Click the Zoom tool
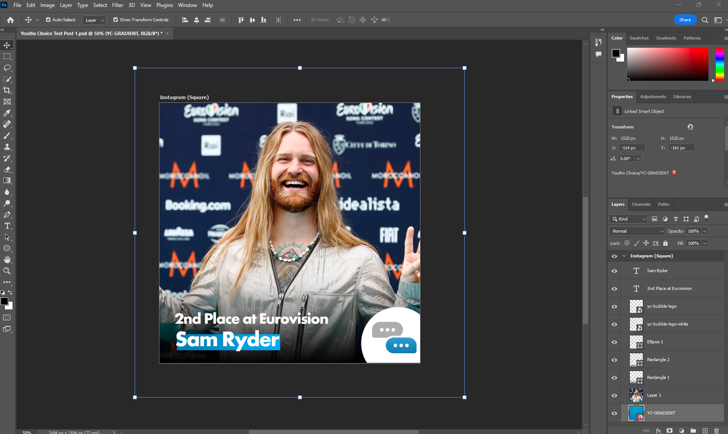 (7, 271)
